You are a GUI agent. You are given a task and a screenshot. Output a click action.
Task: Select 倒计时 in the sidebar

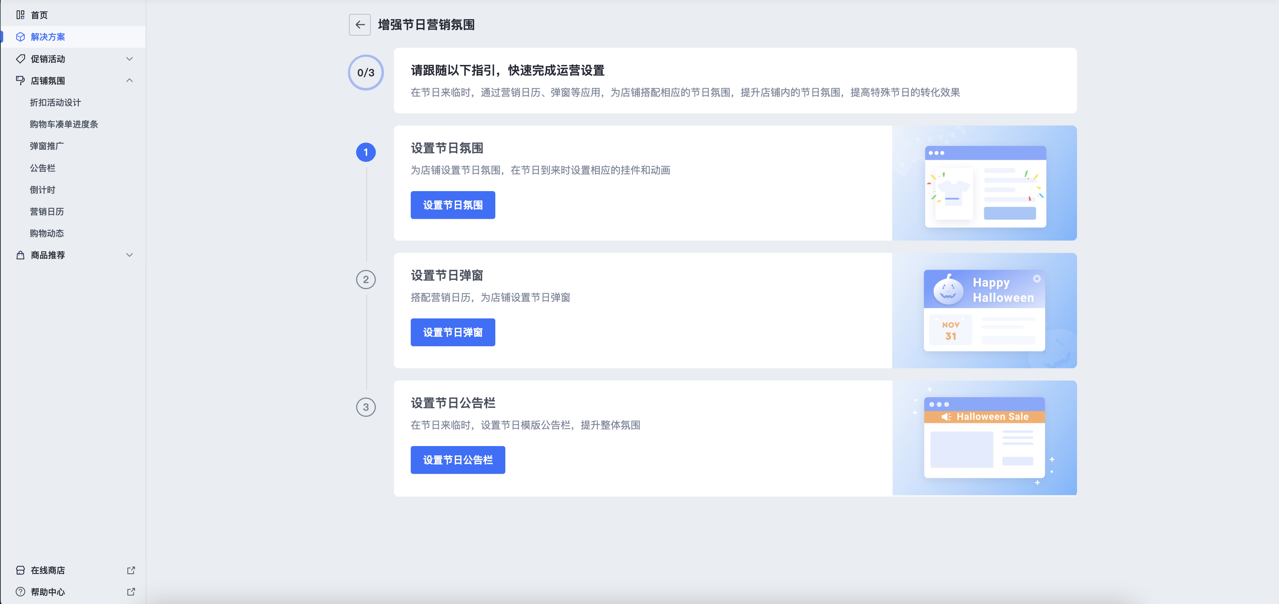[x=43, y=189]
